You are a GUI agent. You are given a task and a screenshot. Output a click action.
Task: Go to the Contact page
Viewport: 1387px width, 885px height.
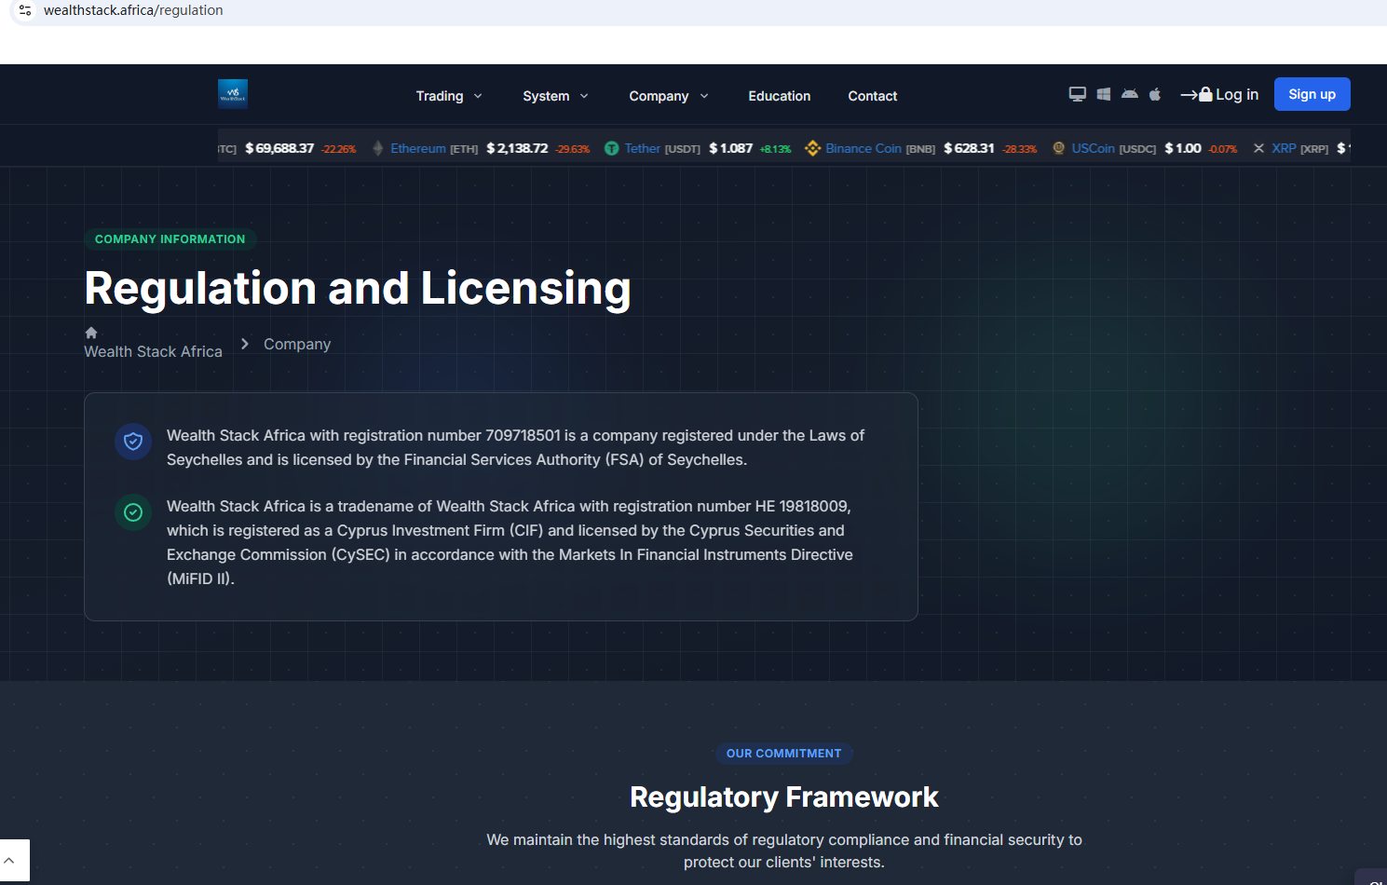tap(872, 96)
